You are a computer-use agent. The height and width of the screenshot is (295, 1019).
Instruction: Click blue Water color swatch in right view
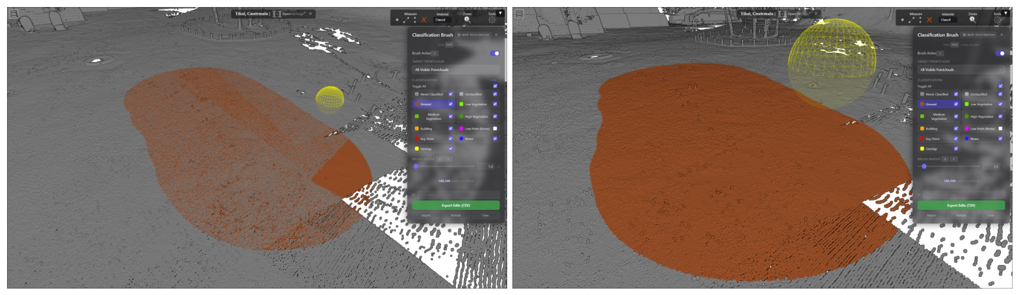967,139
